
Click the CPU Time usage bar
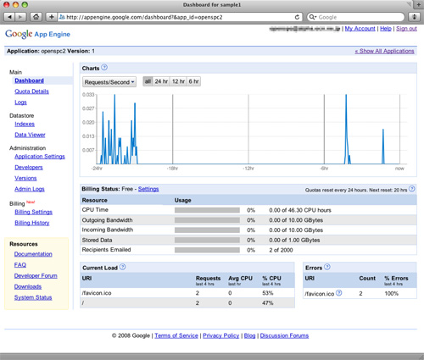[x=207, y=210]
